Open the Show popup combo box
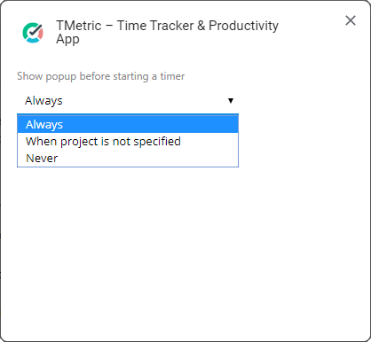Viewport: 371px width, 342px height. pos(128,101)
